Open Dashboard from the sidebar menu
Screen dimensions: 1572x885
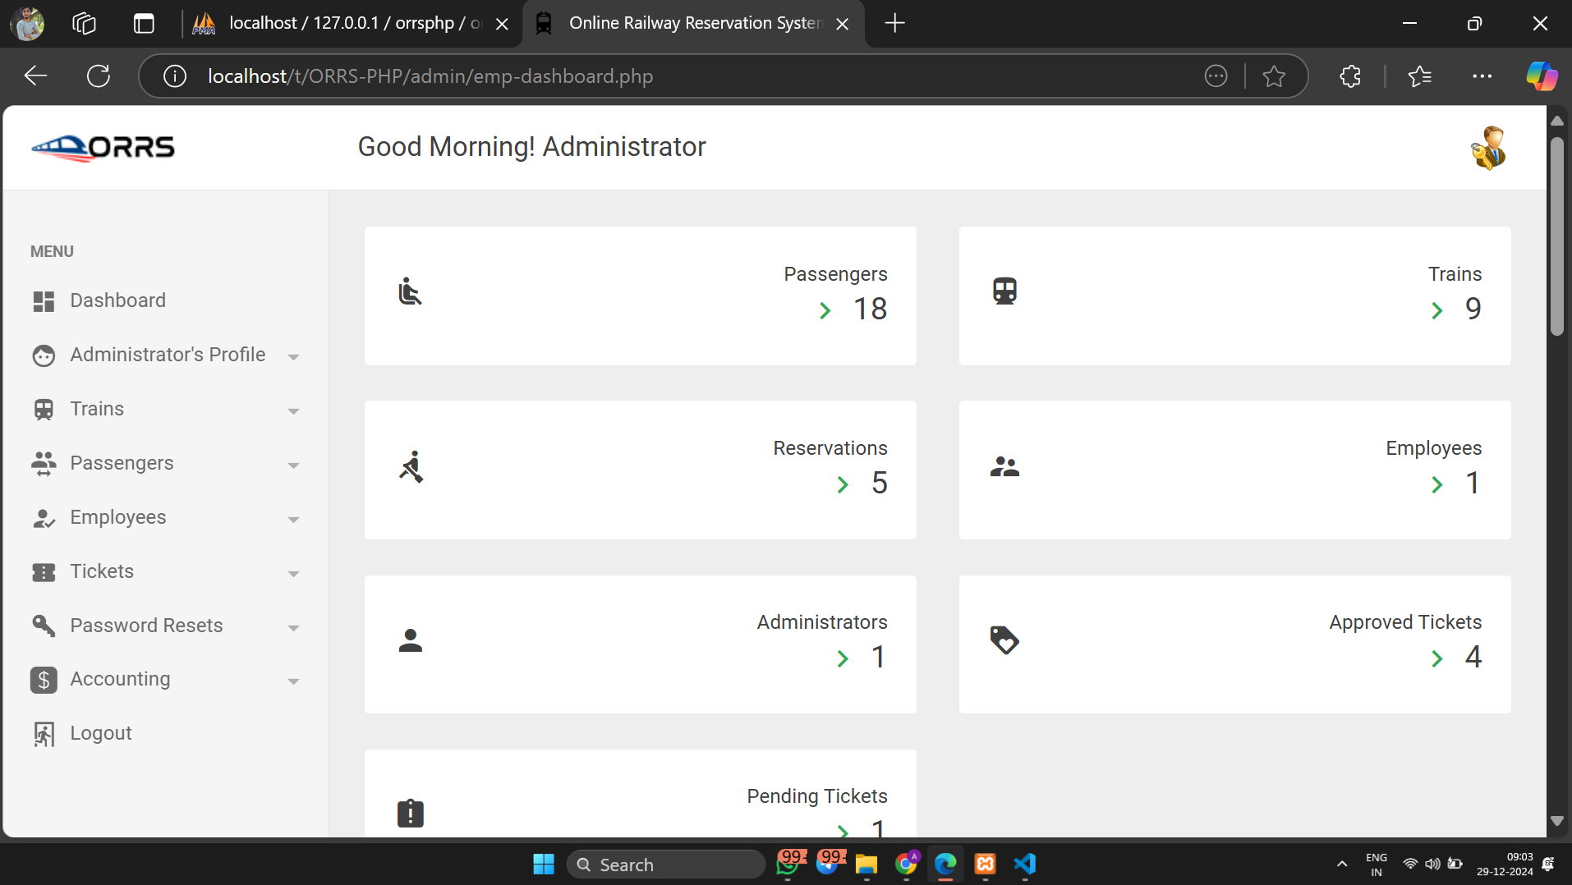click(117, 300)
